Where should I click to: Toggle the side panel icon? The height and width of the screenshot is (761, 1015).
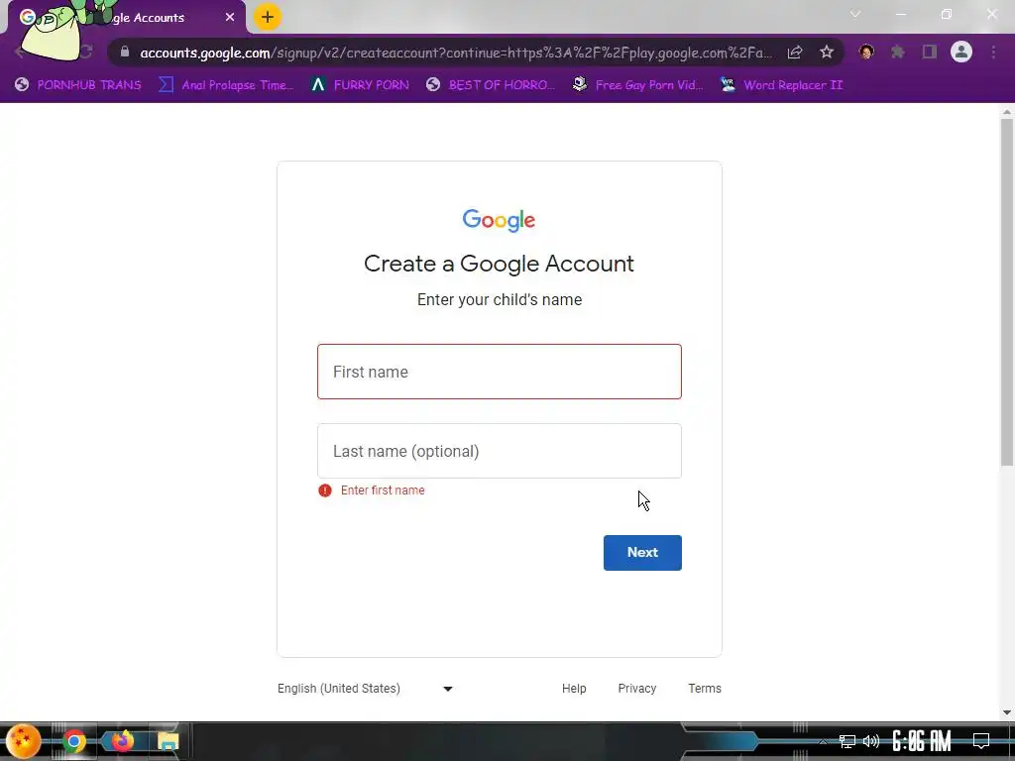coord(930,52)
